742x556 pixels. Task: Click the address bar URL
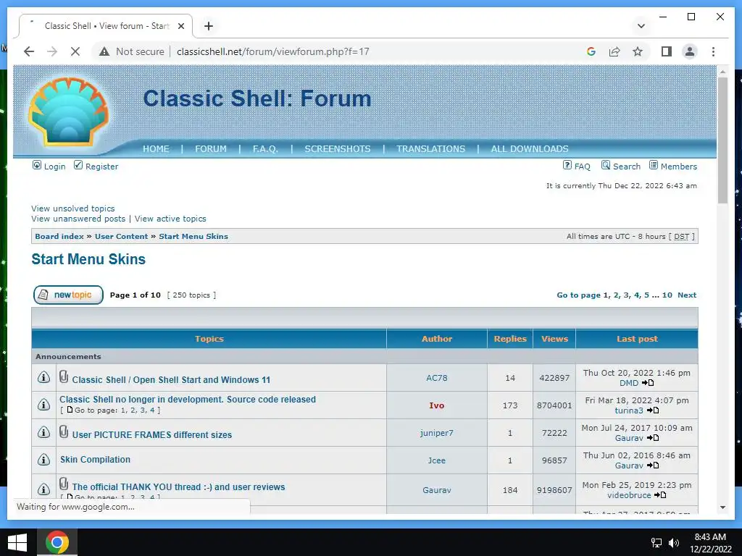click(x=272, y=51)
